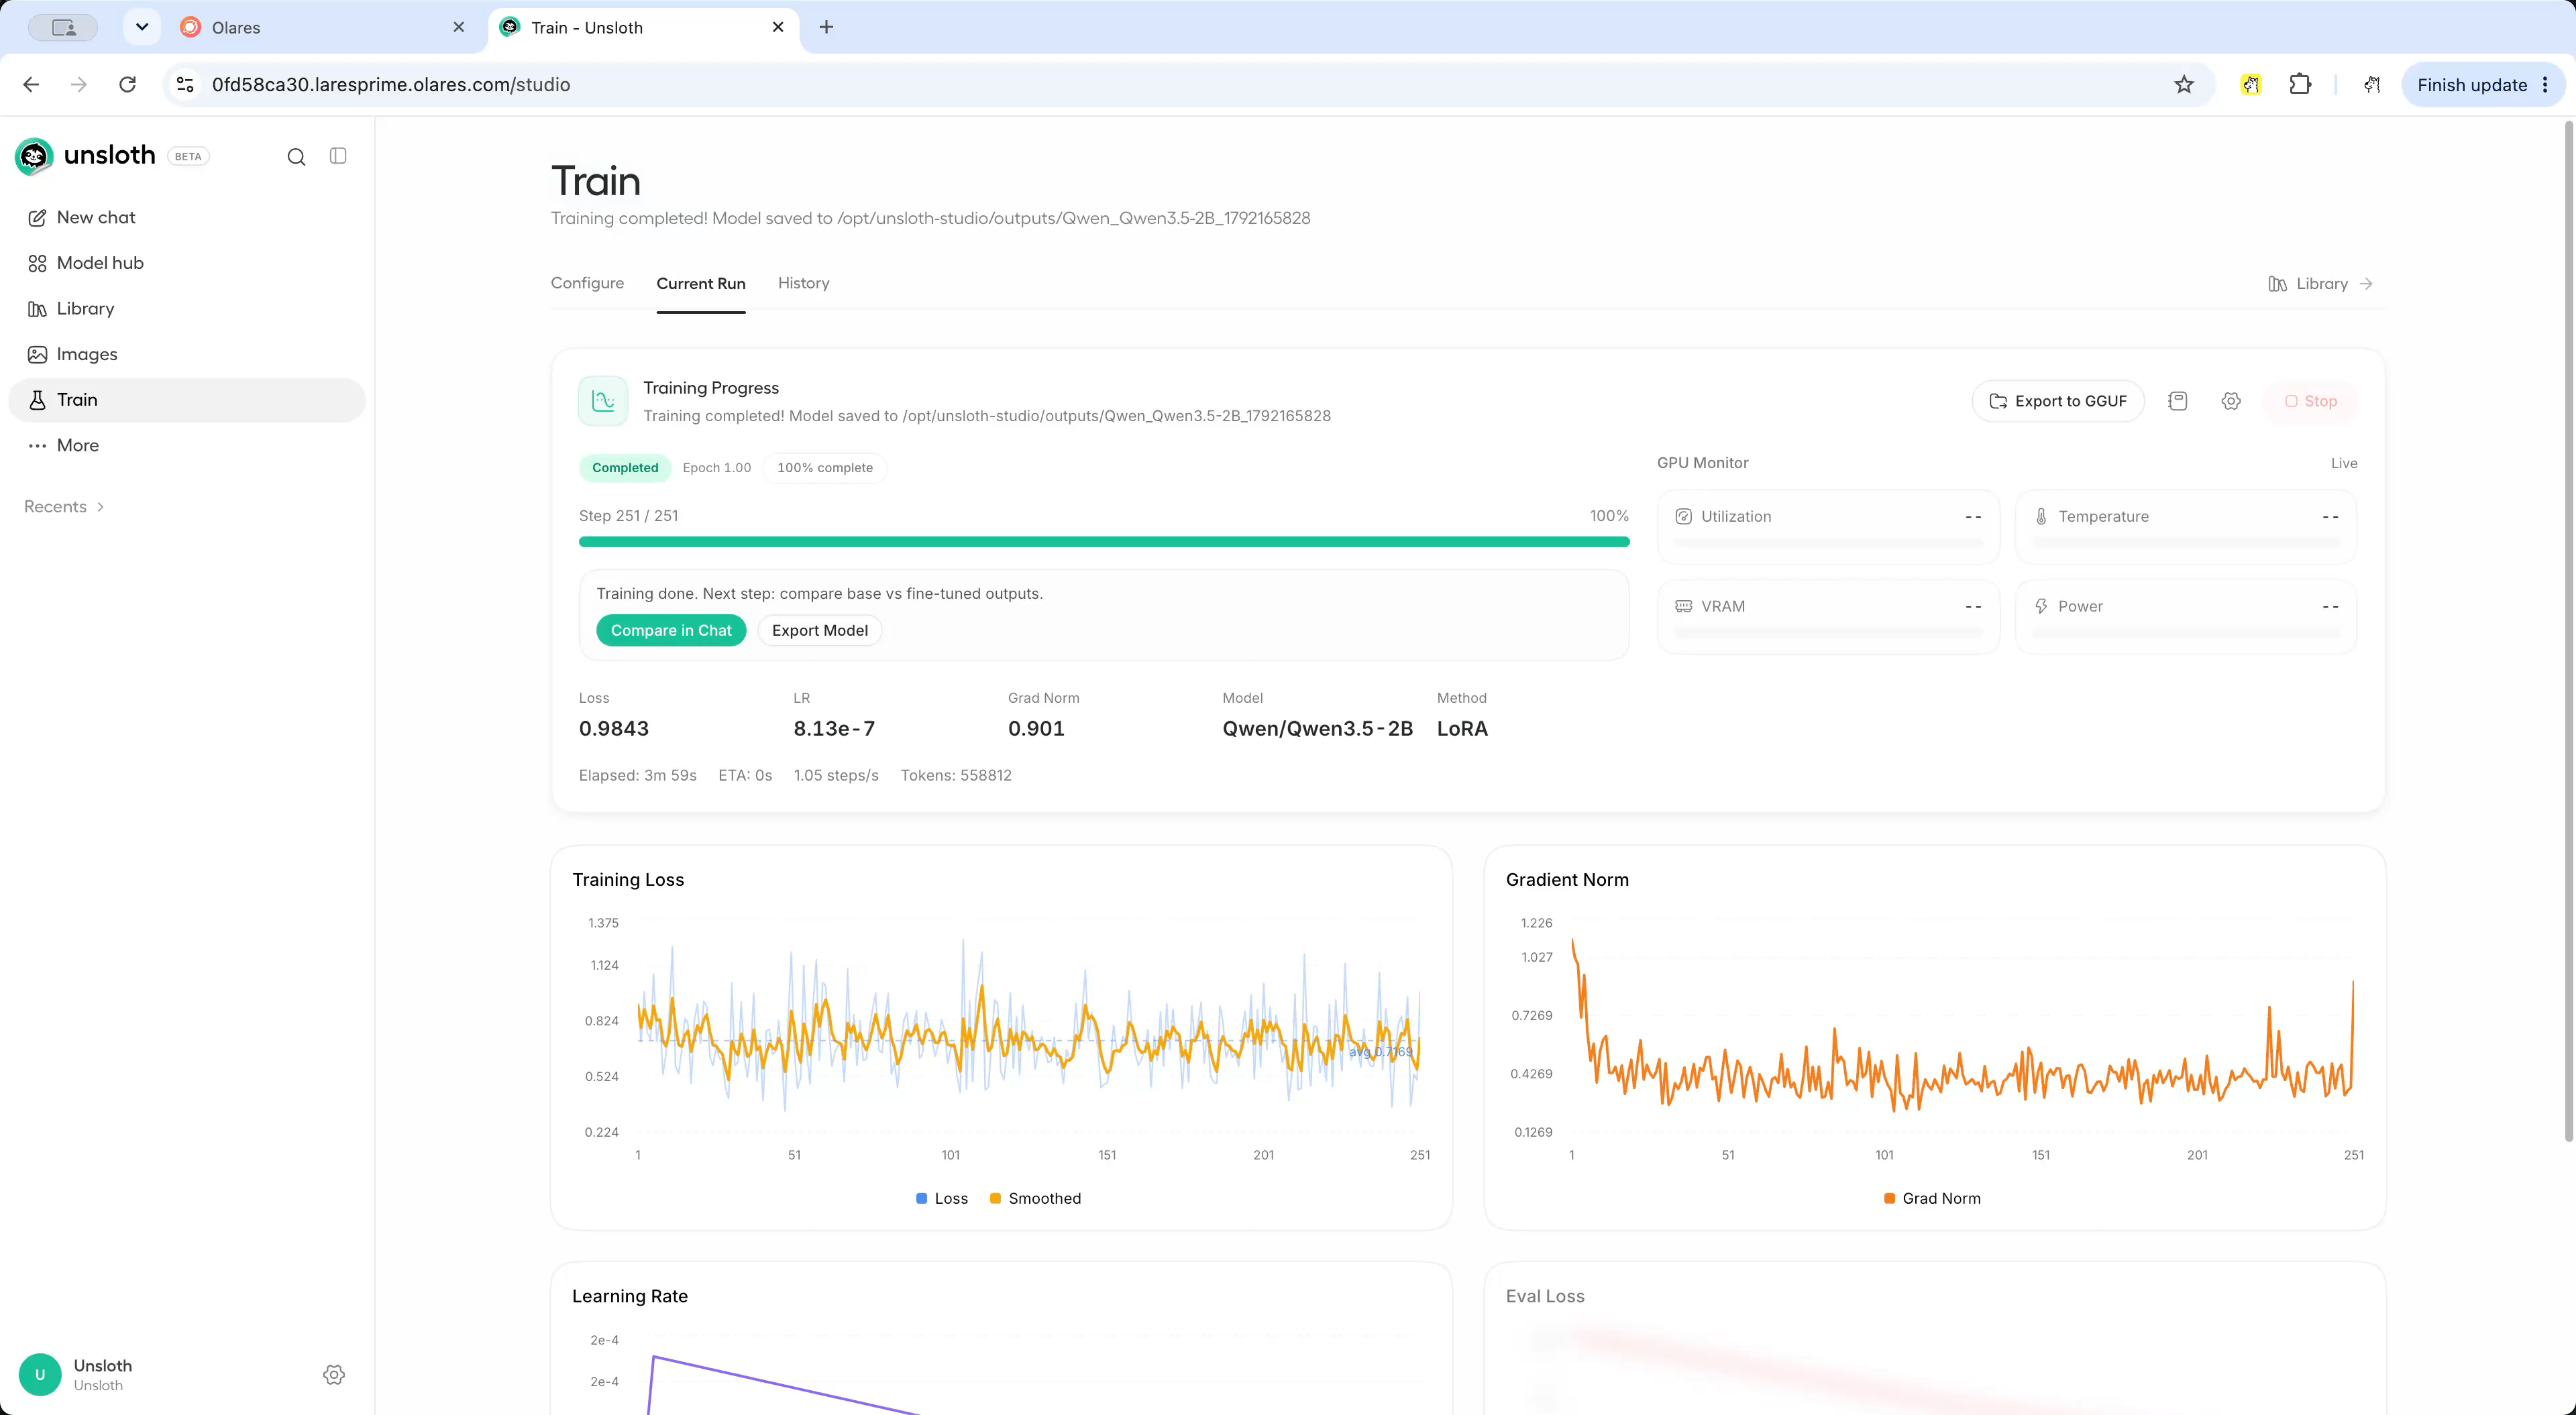This screenshot has height=1415, width=2576.
Task: Click the VRAM memory icon
Action: pos(1684,607)
